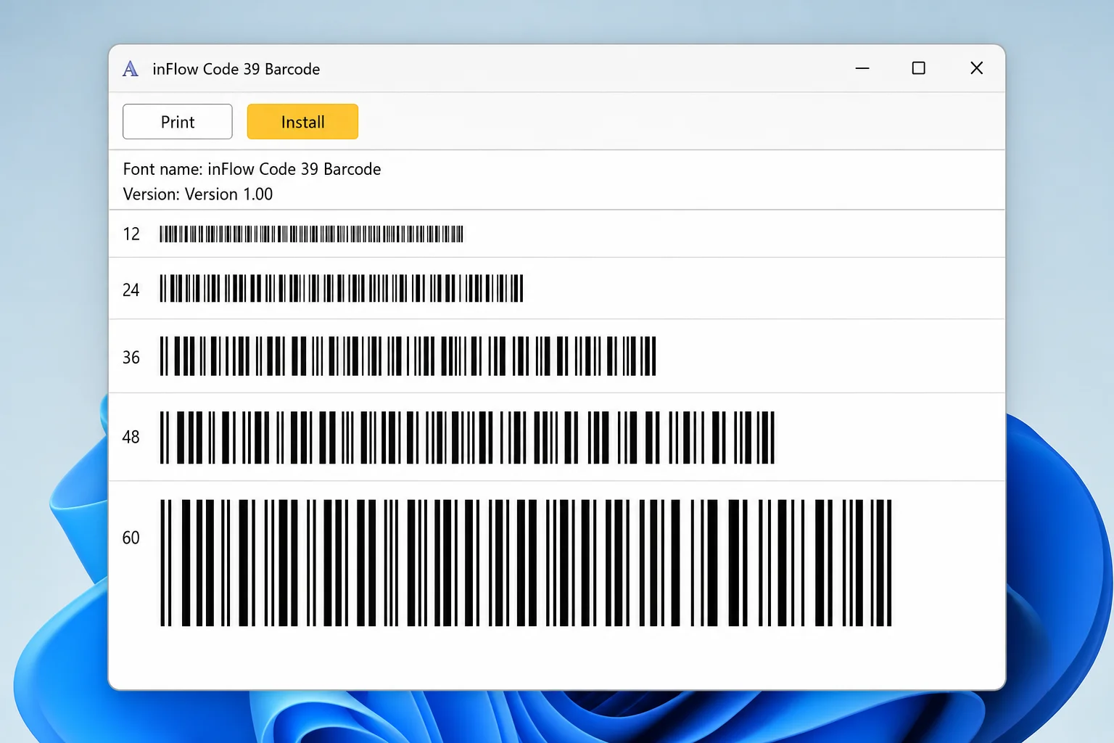The width and height of the screenshot is (1114, 743).
Task: Click the 36 point size label
Action: [131, 357]
